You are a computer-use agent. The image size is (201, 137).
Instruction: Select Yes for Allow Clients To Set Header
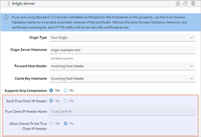51,123
